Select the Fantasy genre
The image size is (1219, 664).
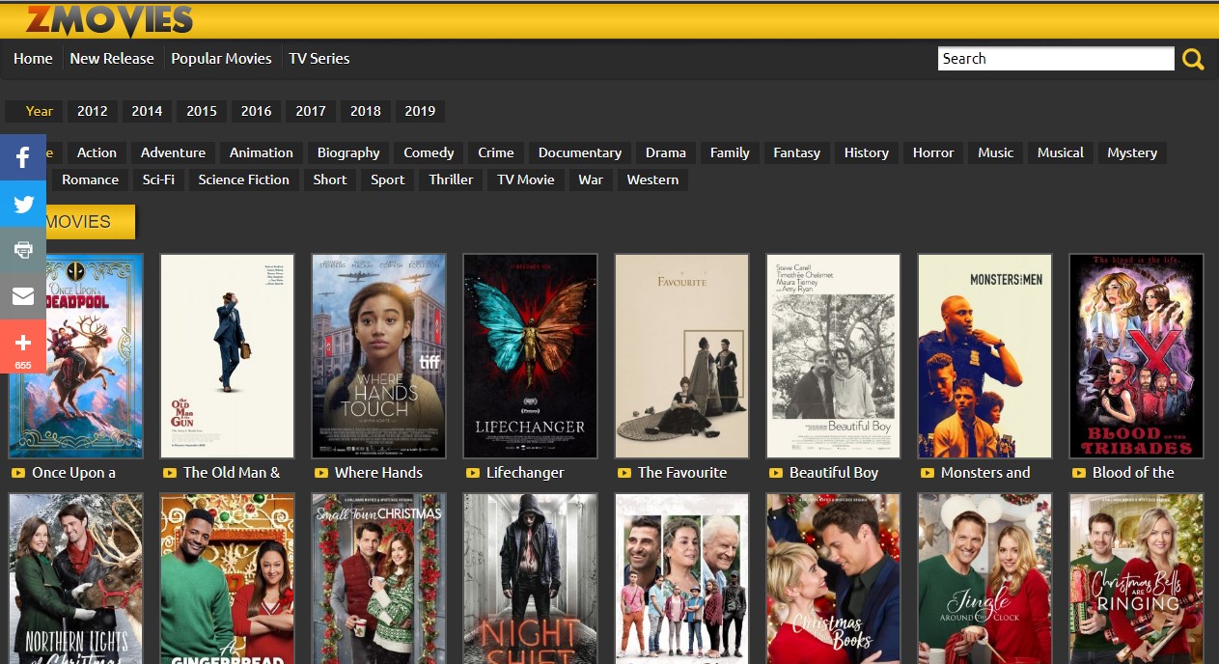tap(797, 152)
